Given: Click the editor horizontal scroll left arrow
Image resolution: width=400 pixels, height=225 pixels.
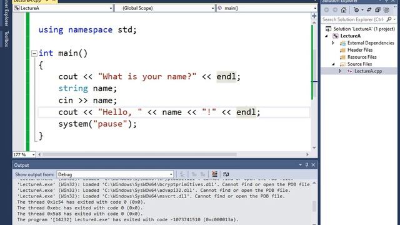Looking at the screenshot, I should click(x=39, y=154).
